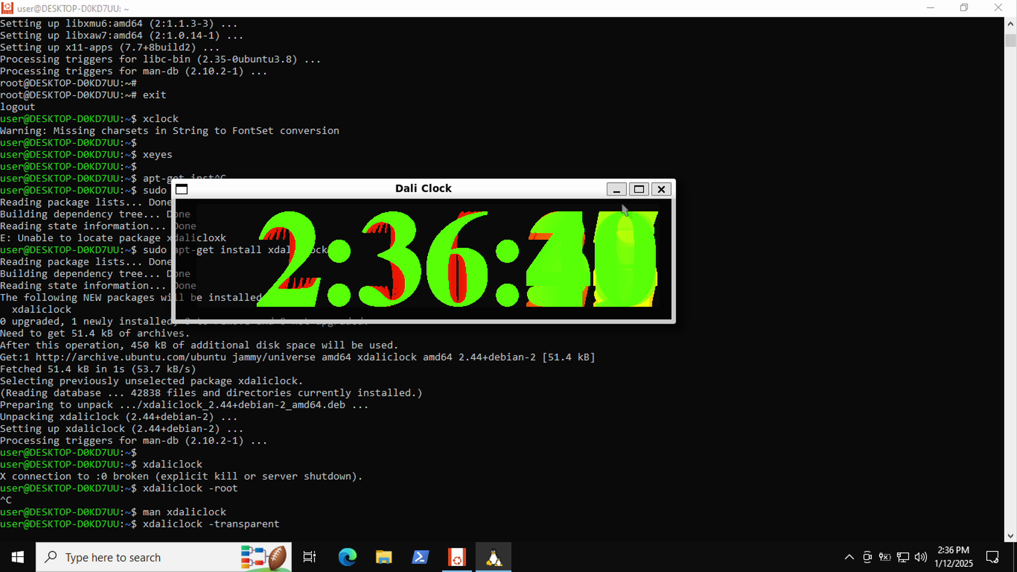Viewport: 1017px width, 572px height.
Task: Open Microsoft Edge from taskbar
Action: click(x=347, y=557)
